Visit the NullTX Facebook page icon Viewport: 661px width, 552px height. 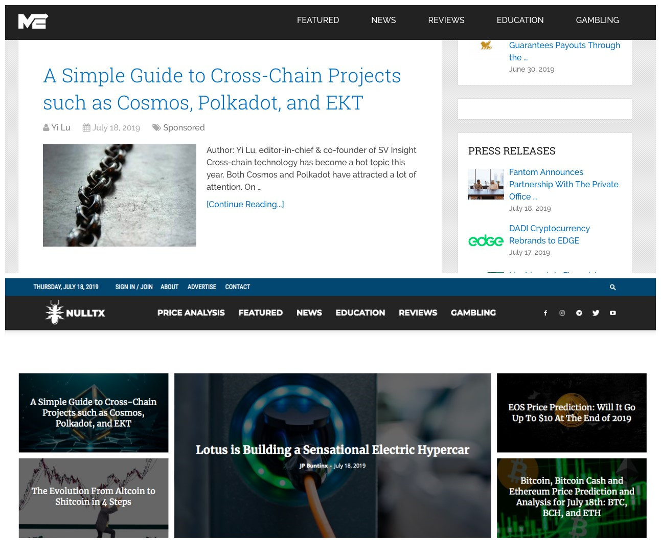pyautogui.click(x=545, y=313)
